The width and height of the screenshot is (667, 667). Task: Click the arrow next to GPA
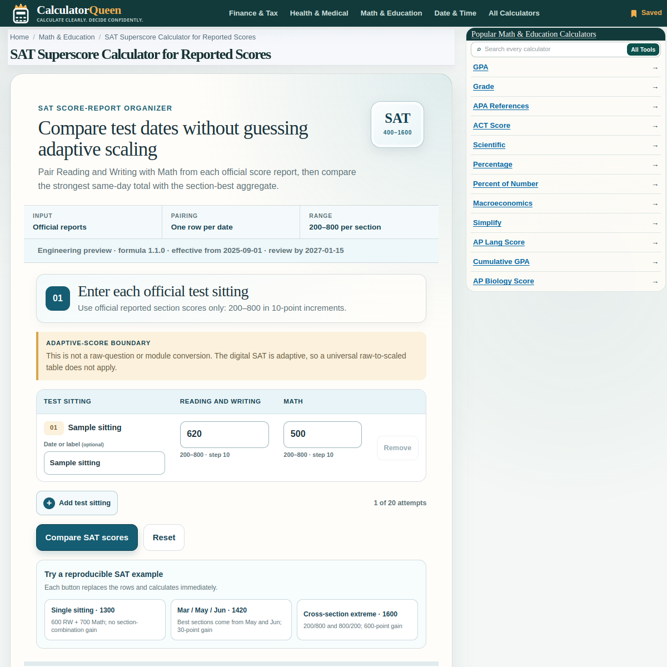pyautogui.click(x=655, y=68)
